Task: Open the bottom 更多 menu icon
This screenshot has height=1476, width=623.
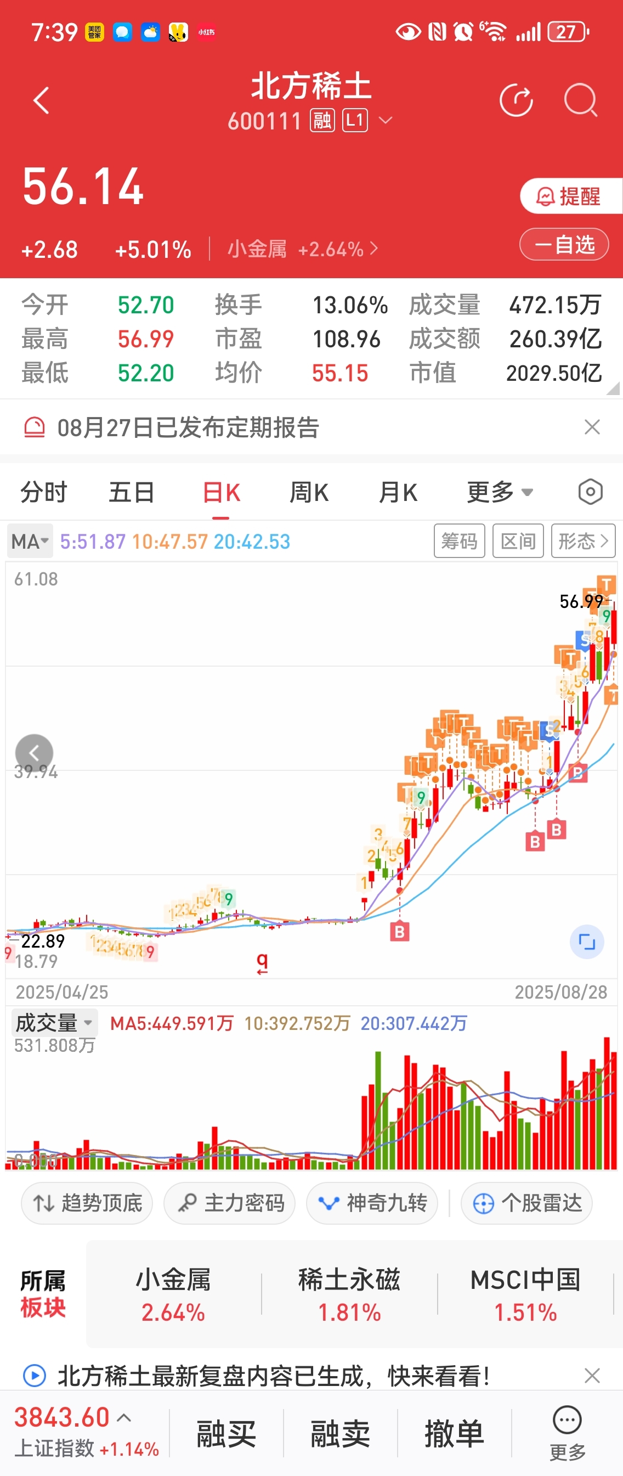Action: pos(568,1433)
